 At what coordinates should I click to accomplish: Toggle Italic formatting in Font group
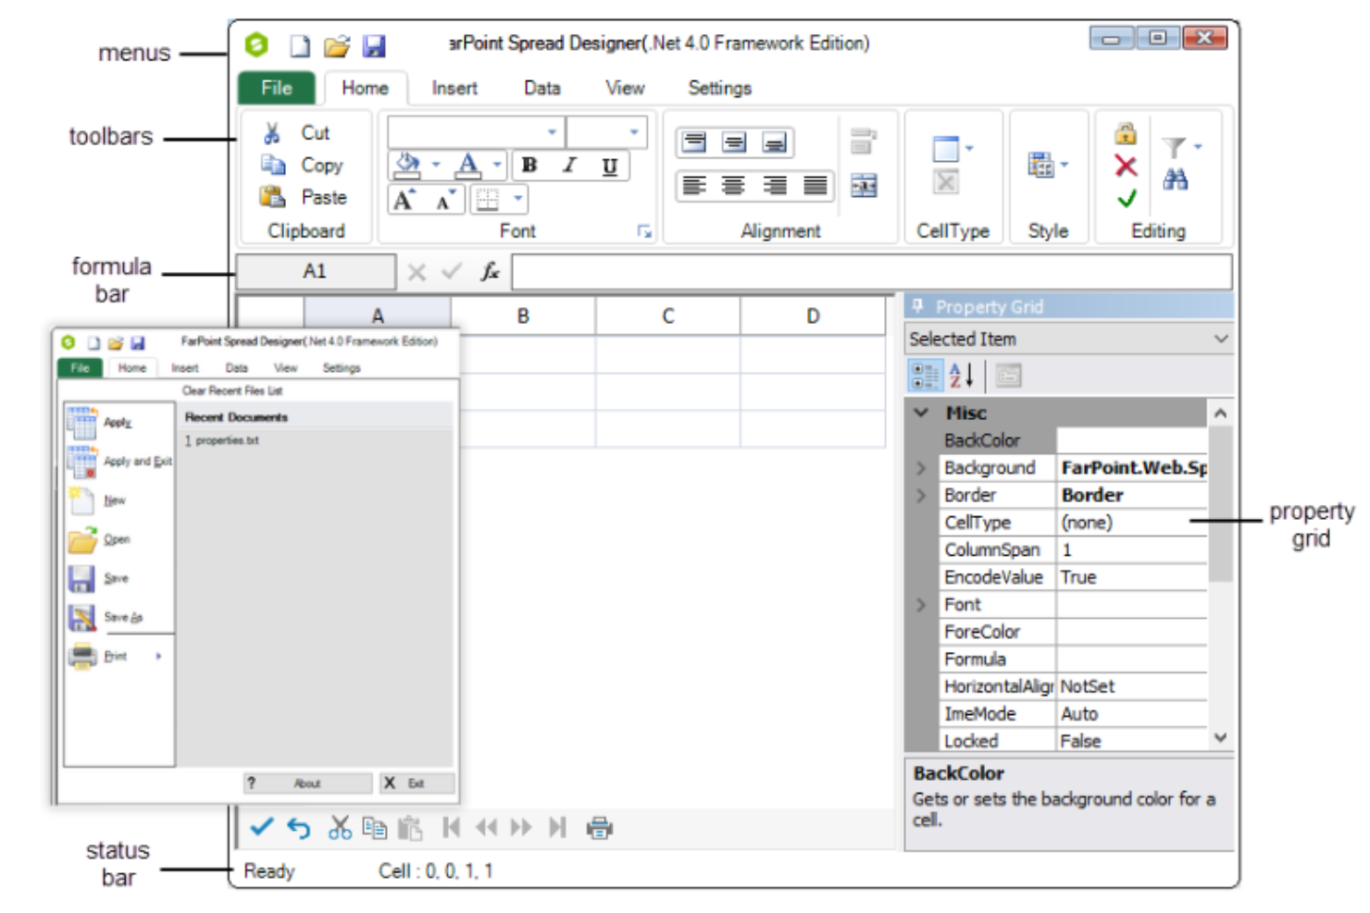569,166
